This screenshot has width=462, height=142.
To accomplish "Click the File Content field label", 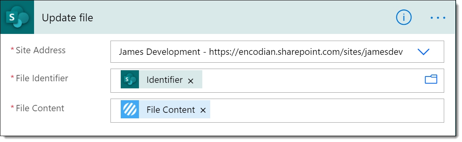I will [x=40, y=108].
